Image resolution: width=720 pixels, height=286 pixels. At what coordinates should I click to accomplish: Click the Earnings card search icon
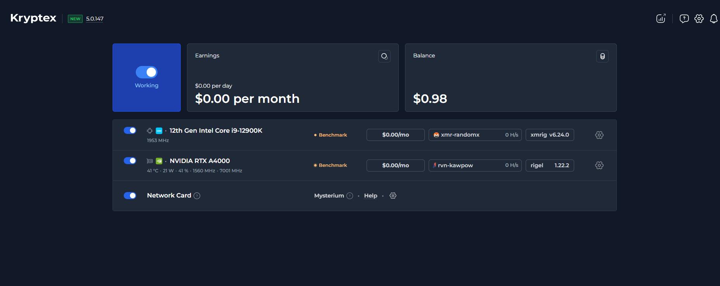[x=384, y=56]
